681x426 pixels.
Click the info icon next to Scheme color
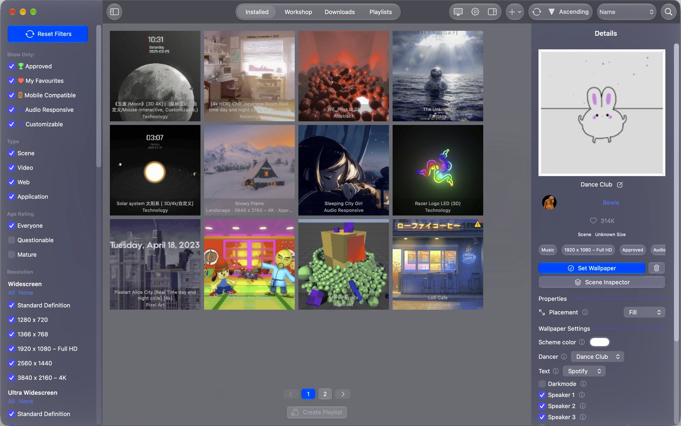coord(582,342)
